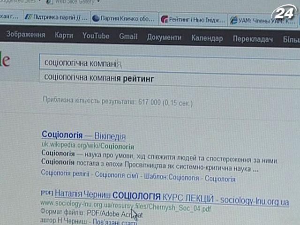Open Наталія Черниш СОЦІОЛОГІЯ КУРС ЛЕКЦІЙ result

172,197
